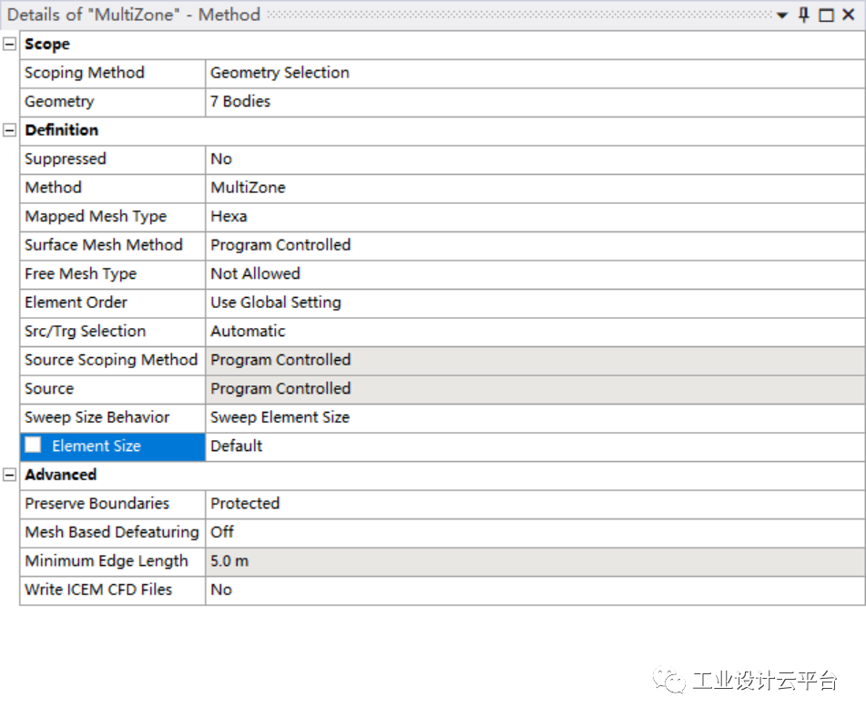Viewport: 866px width, 718px height.
Task: Change Write ICEM CFD Files value
Action: click(x=535, y=590)
